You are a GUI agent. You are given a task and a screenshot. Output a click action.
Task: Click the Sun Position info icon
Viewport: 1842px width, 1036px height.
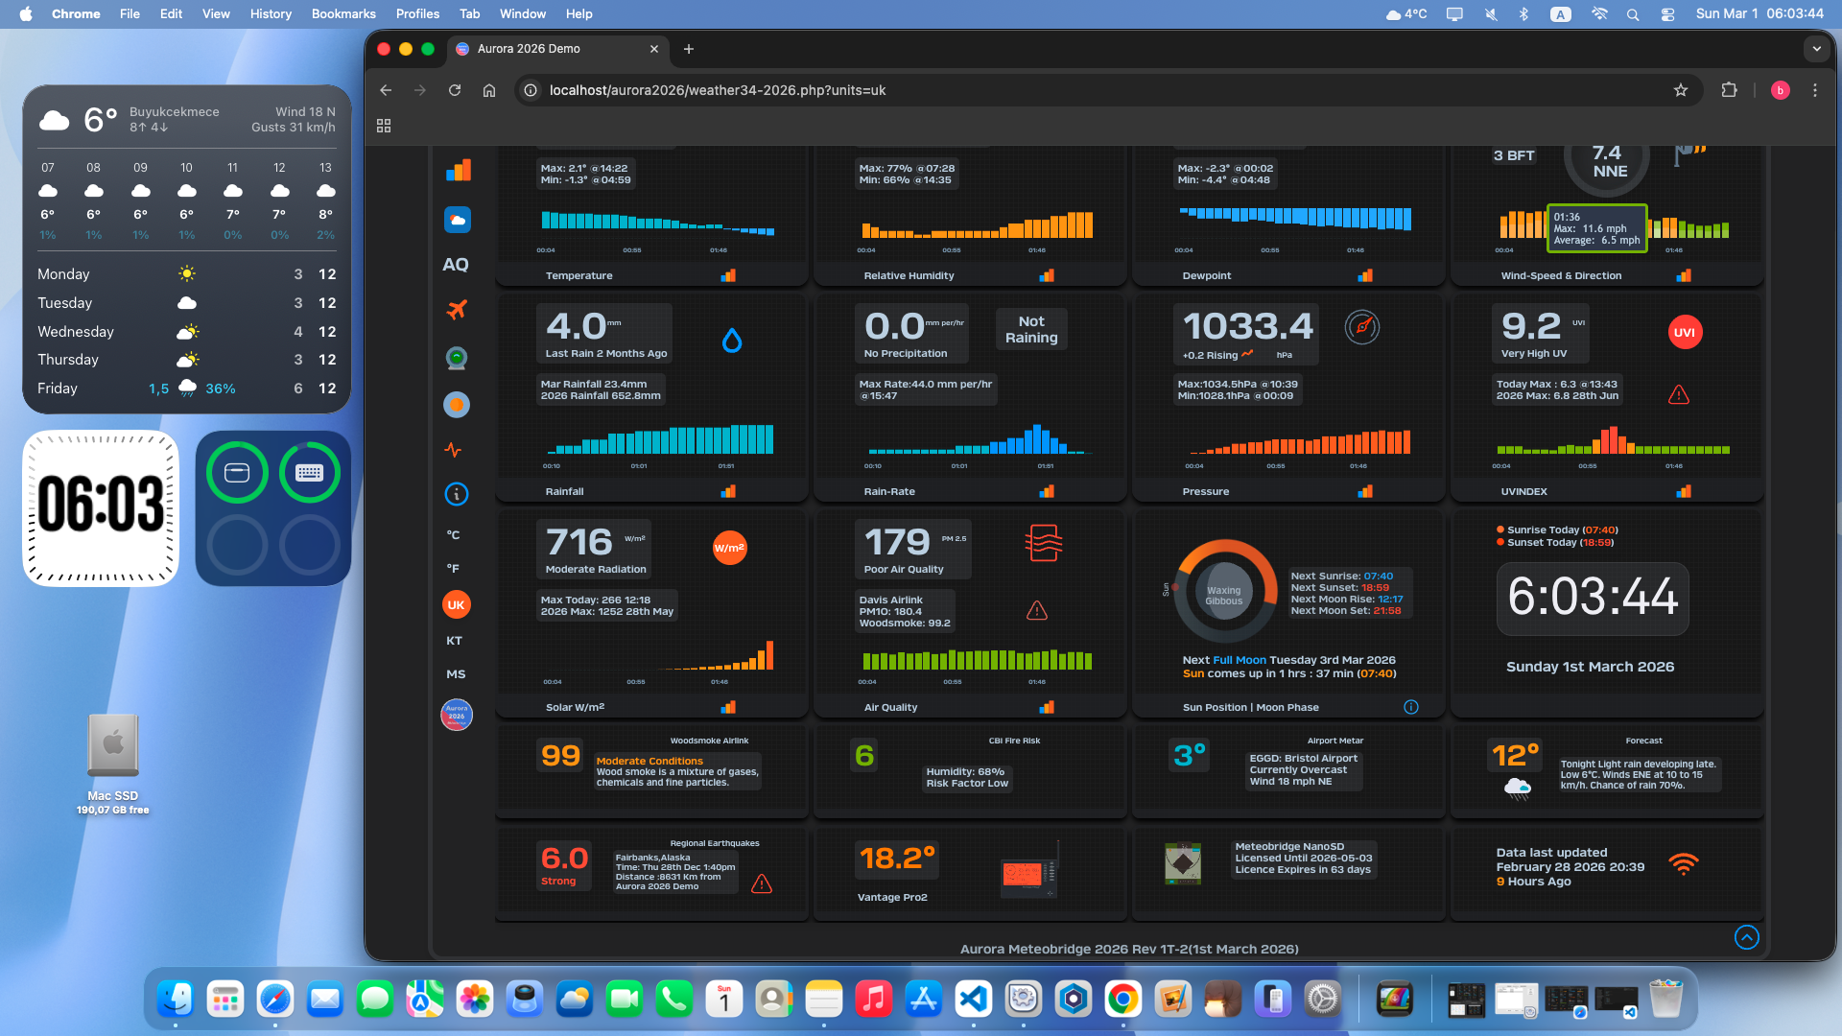(1411, 707)
